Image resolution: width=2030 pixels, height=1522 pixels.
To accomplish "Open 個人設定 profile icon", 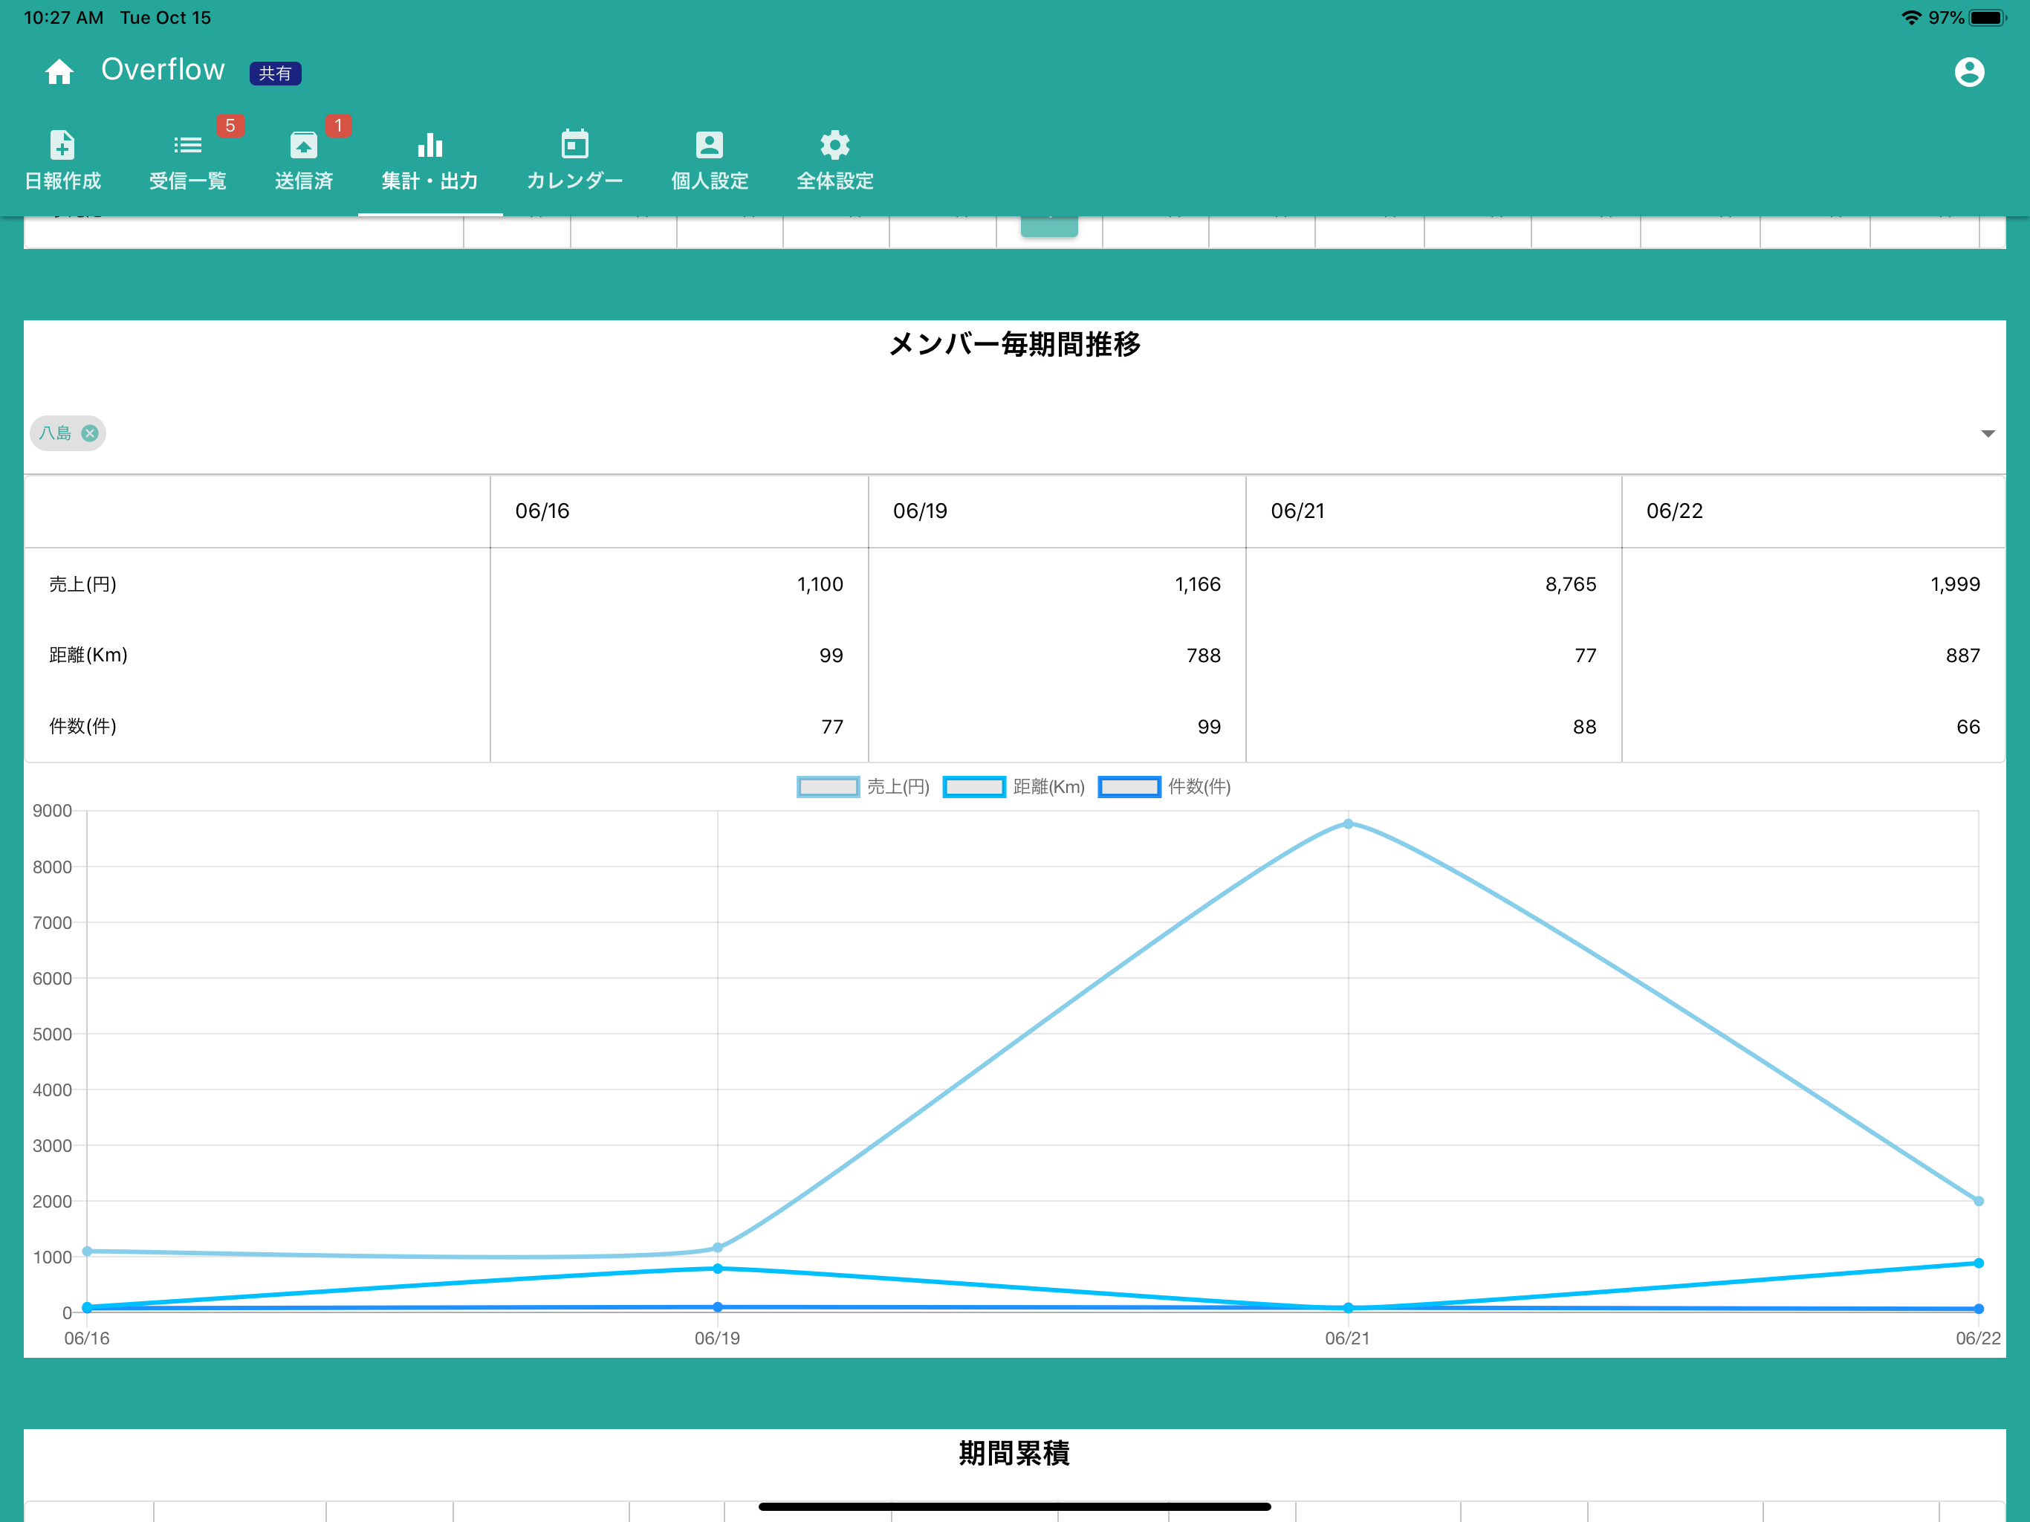I will pyautogui.click(x=710, y=144).
